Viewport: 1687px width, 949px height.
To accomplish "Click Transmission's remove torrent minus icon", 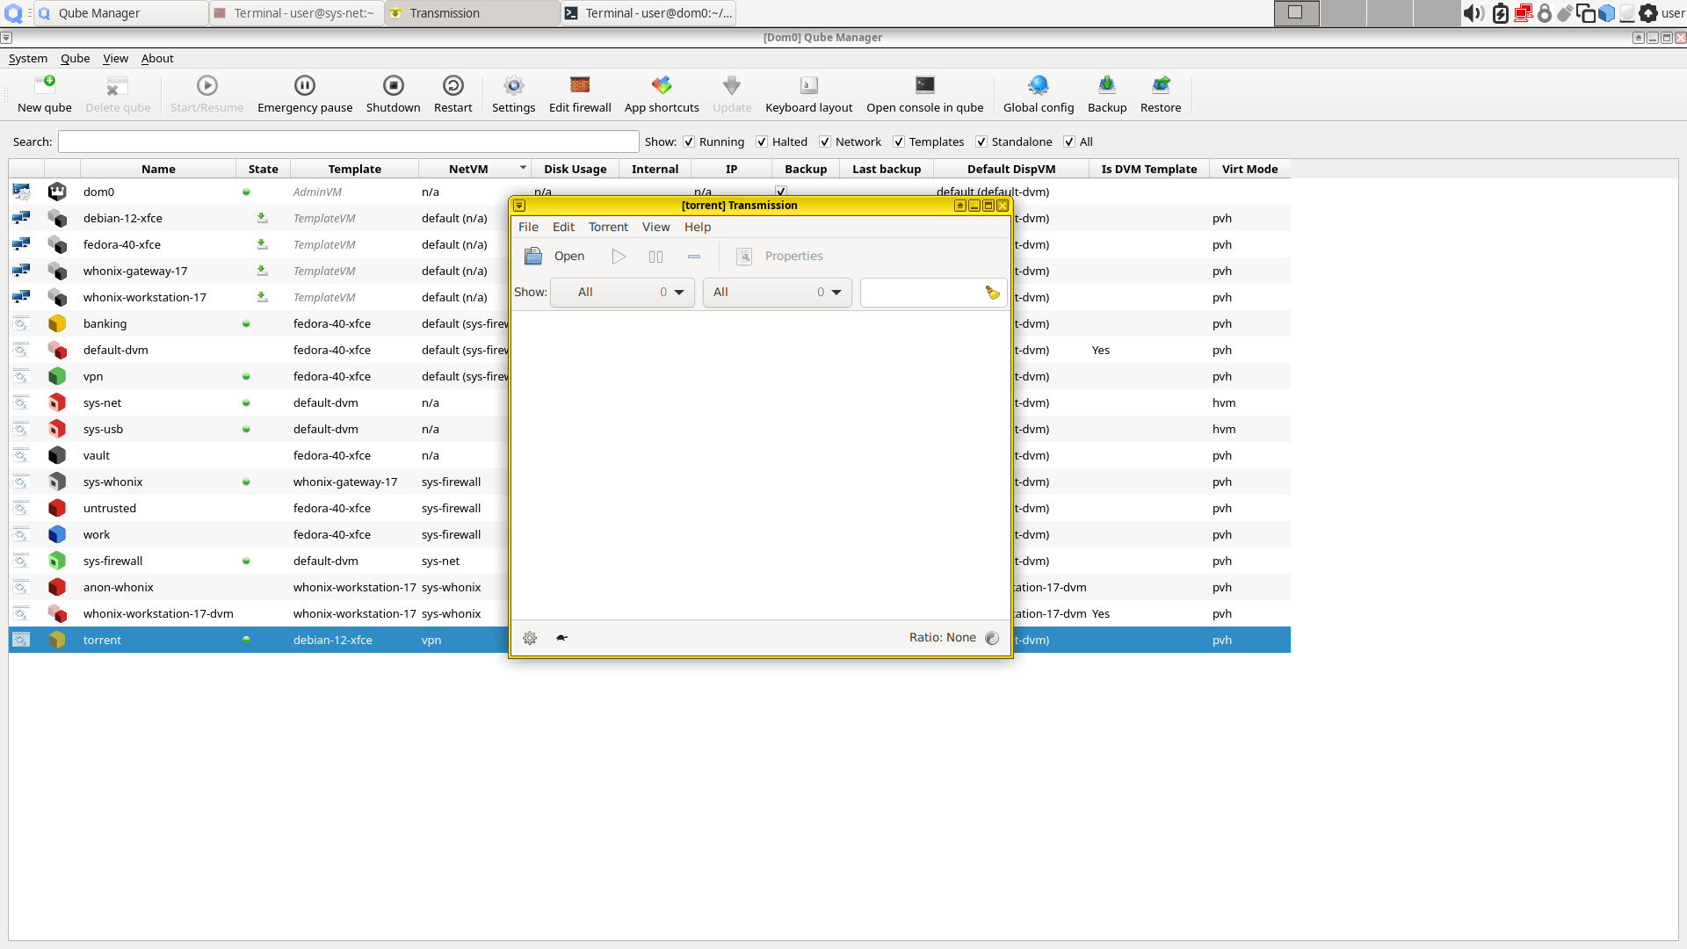I will click(694, 257).
